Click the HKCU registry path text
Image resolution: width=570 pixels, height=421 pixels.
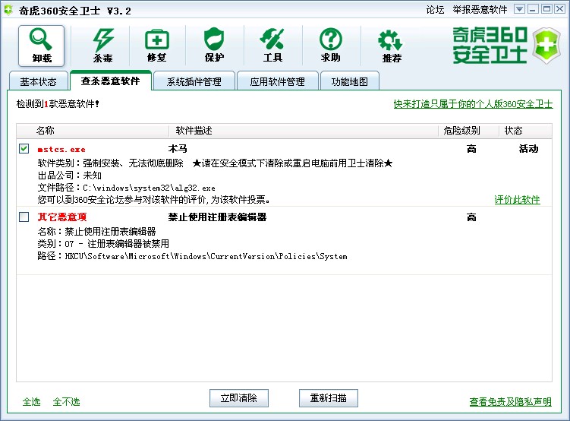(x=206, y=256)
